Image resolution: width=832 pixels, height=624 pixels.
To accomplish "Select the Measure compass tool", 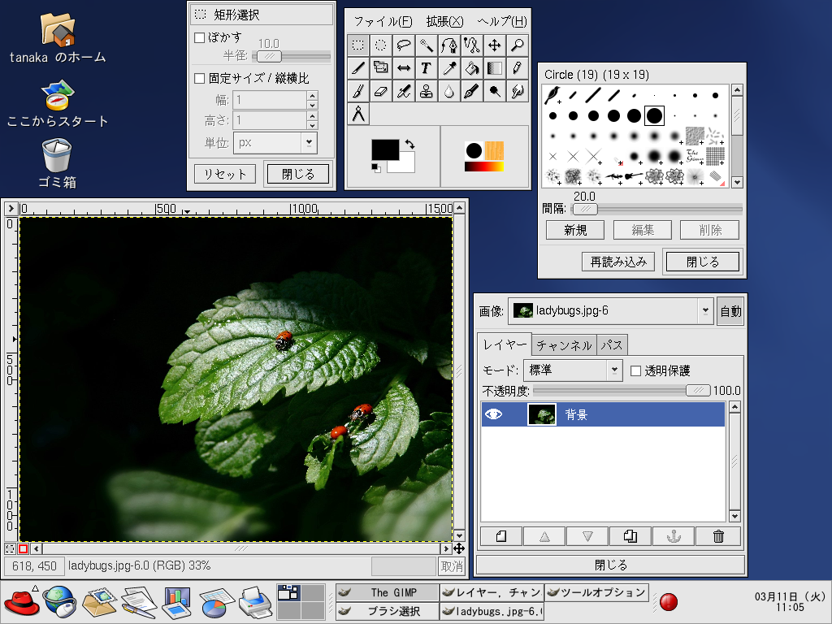I will click(358, 114).
